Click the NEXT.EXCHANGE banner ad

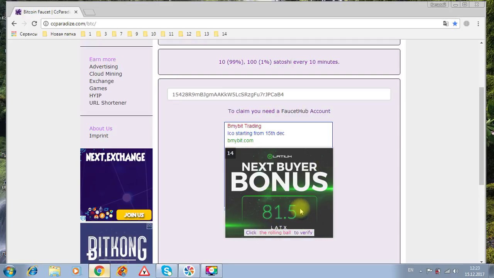[x=116, y=185]
